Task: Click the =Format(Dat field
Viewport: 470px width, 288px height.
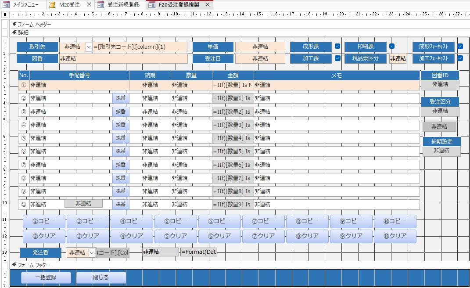Action: (x=198, y=252)
